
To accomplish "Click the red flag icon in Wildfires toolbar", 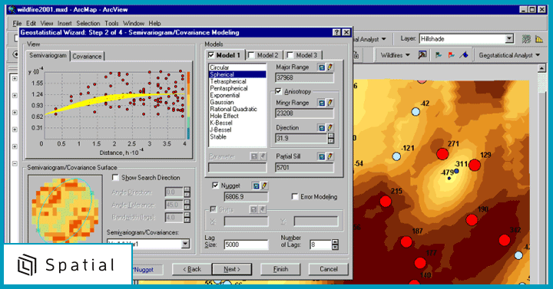I will [x=451, y=55].
